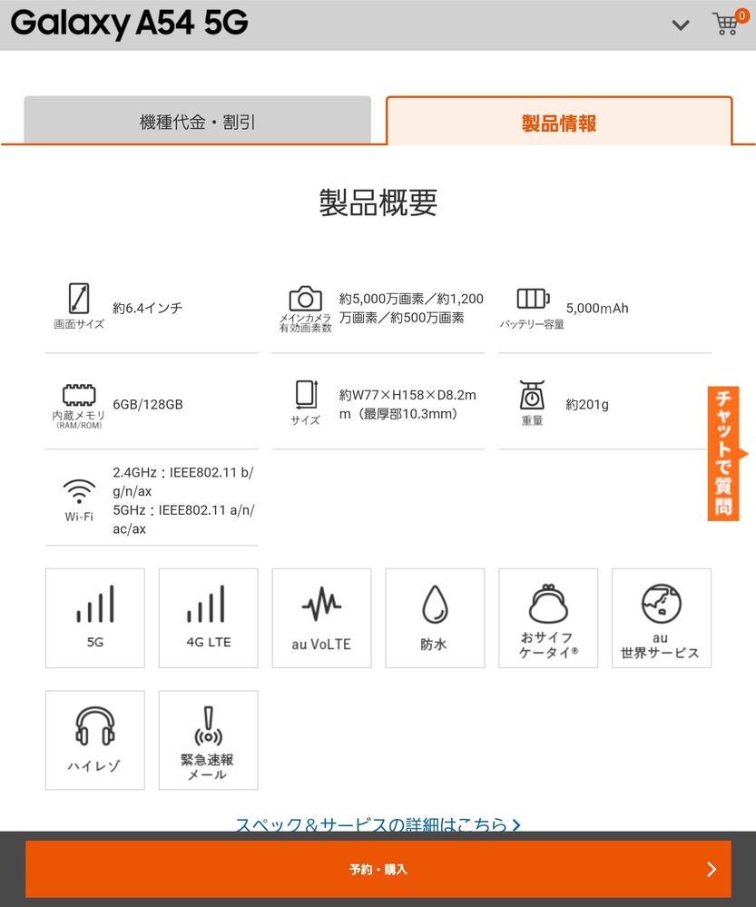Click the 約201g weight value
The width and height of the screenshot is (756, 907).
587,404
